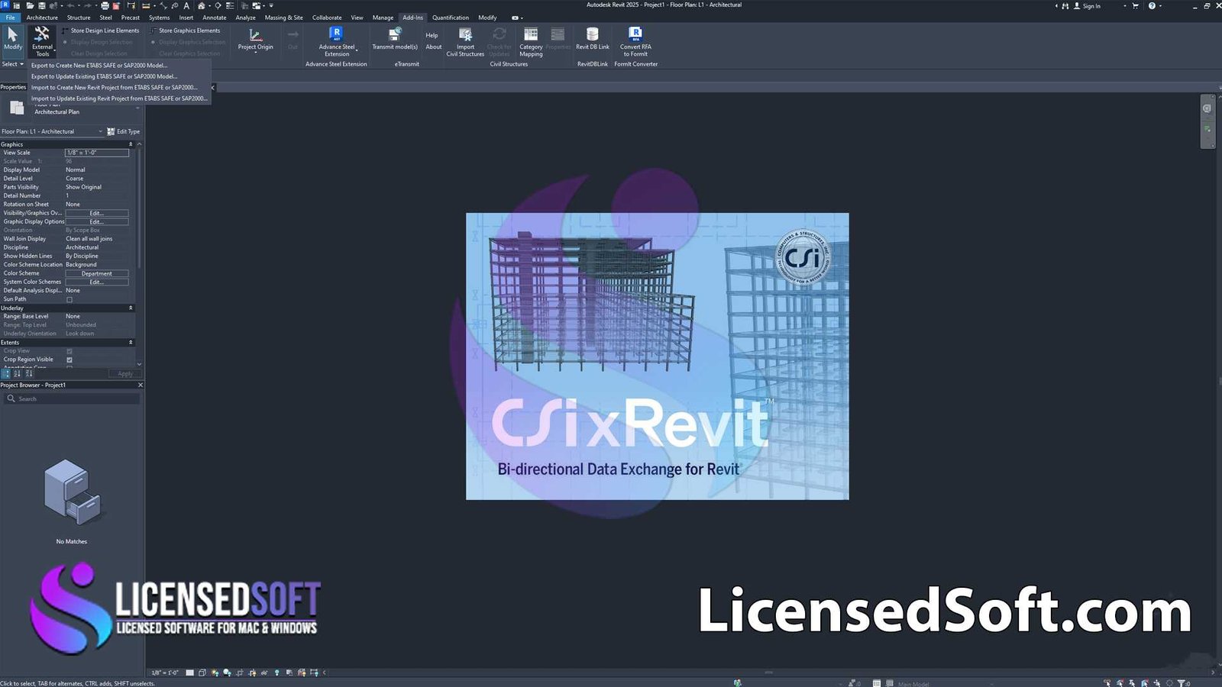Open the External Tools wrench icon
This screenshot has width=1222, height=687.
click(x=42, y=34)
